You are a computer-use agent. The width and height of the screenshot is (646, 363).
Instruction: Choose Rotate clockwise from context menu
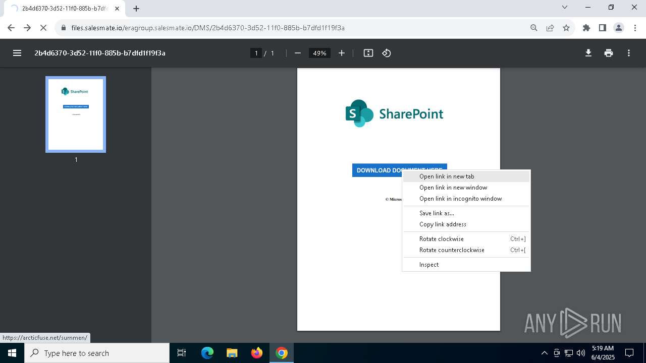click(466, 239)
